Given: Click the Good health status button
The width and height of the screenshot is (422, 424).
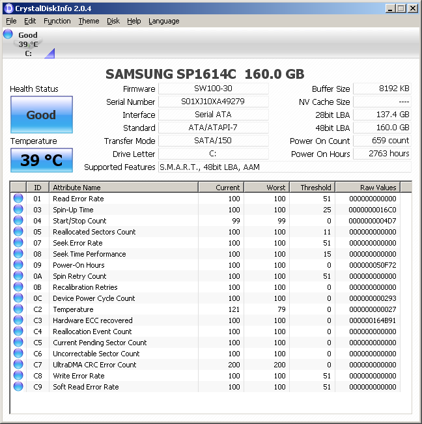Looking at the screenshot, I should (42, 115).
